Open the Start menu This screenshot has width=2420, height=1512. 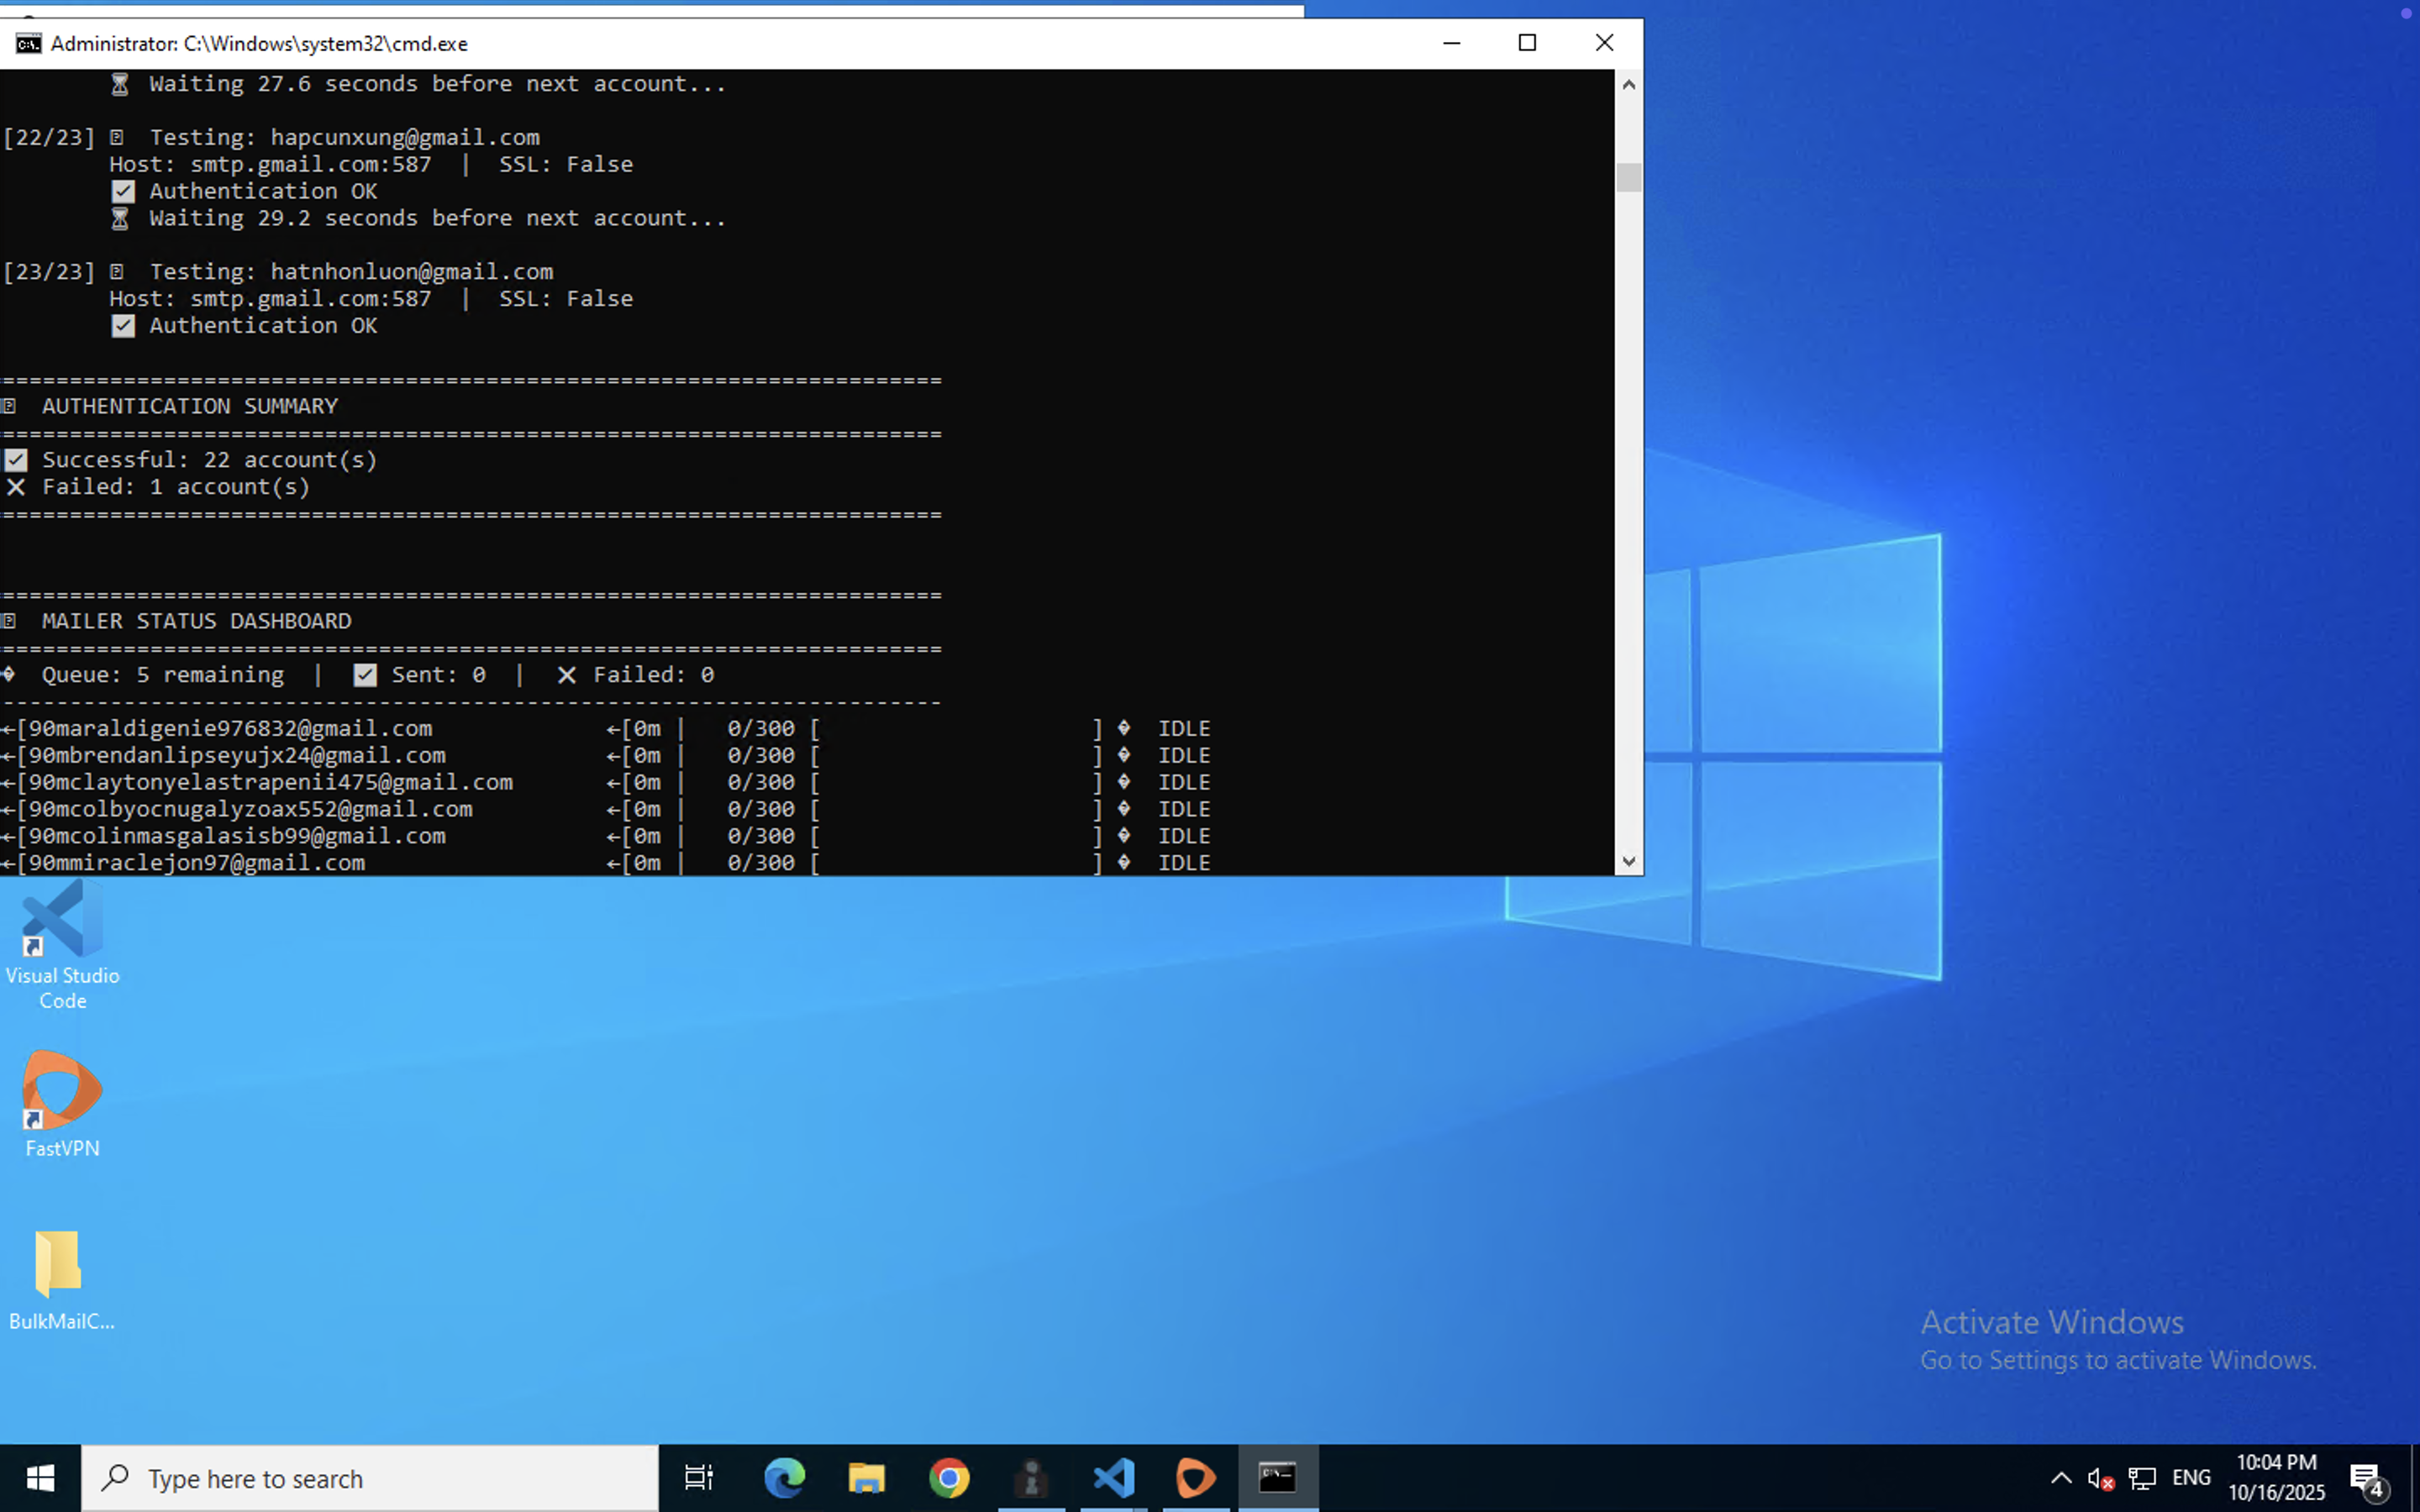40,1477
